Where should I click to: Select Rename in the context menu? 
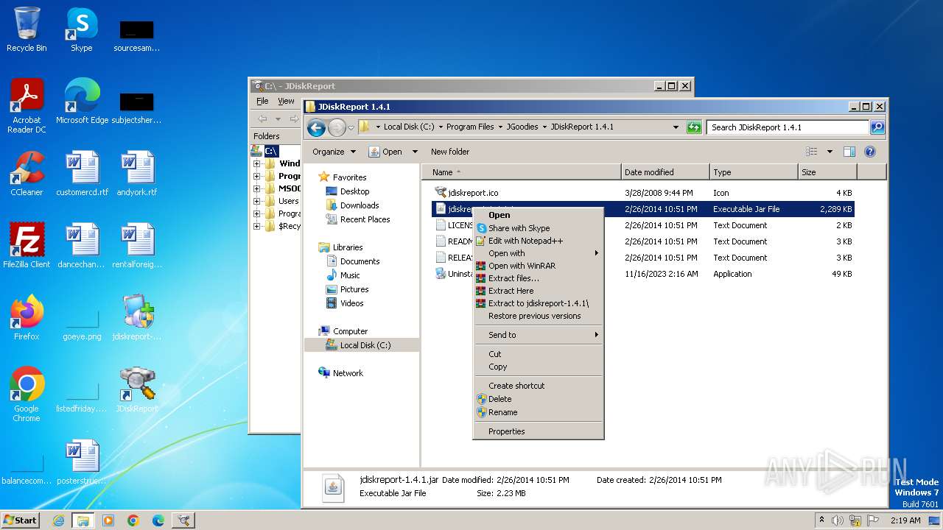(x=538, y=412)
